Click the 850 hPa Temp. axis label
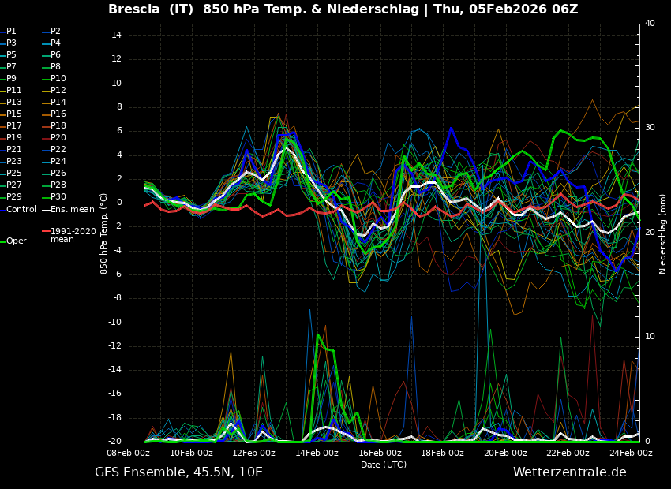671x489 pixels. pos(103,233)
